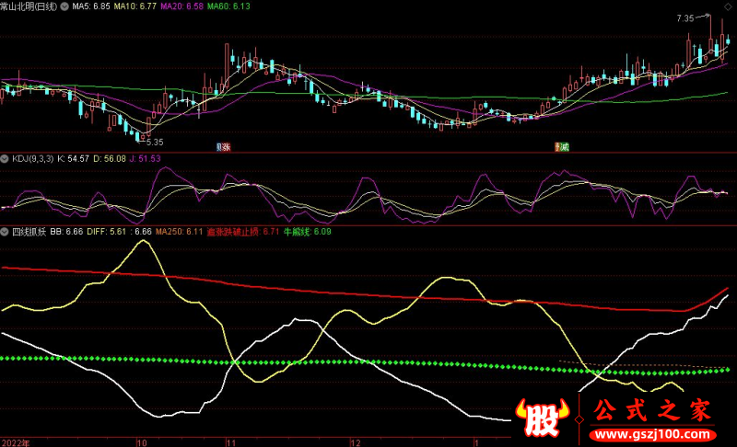Expand the 四线抓妖 indicator name
The width and height of the screenshot is (737, 447).
pos(29,233)
